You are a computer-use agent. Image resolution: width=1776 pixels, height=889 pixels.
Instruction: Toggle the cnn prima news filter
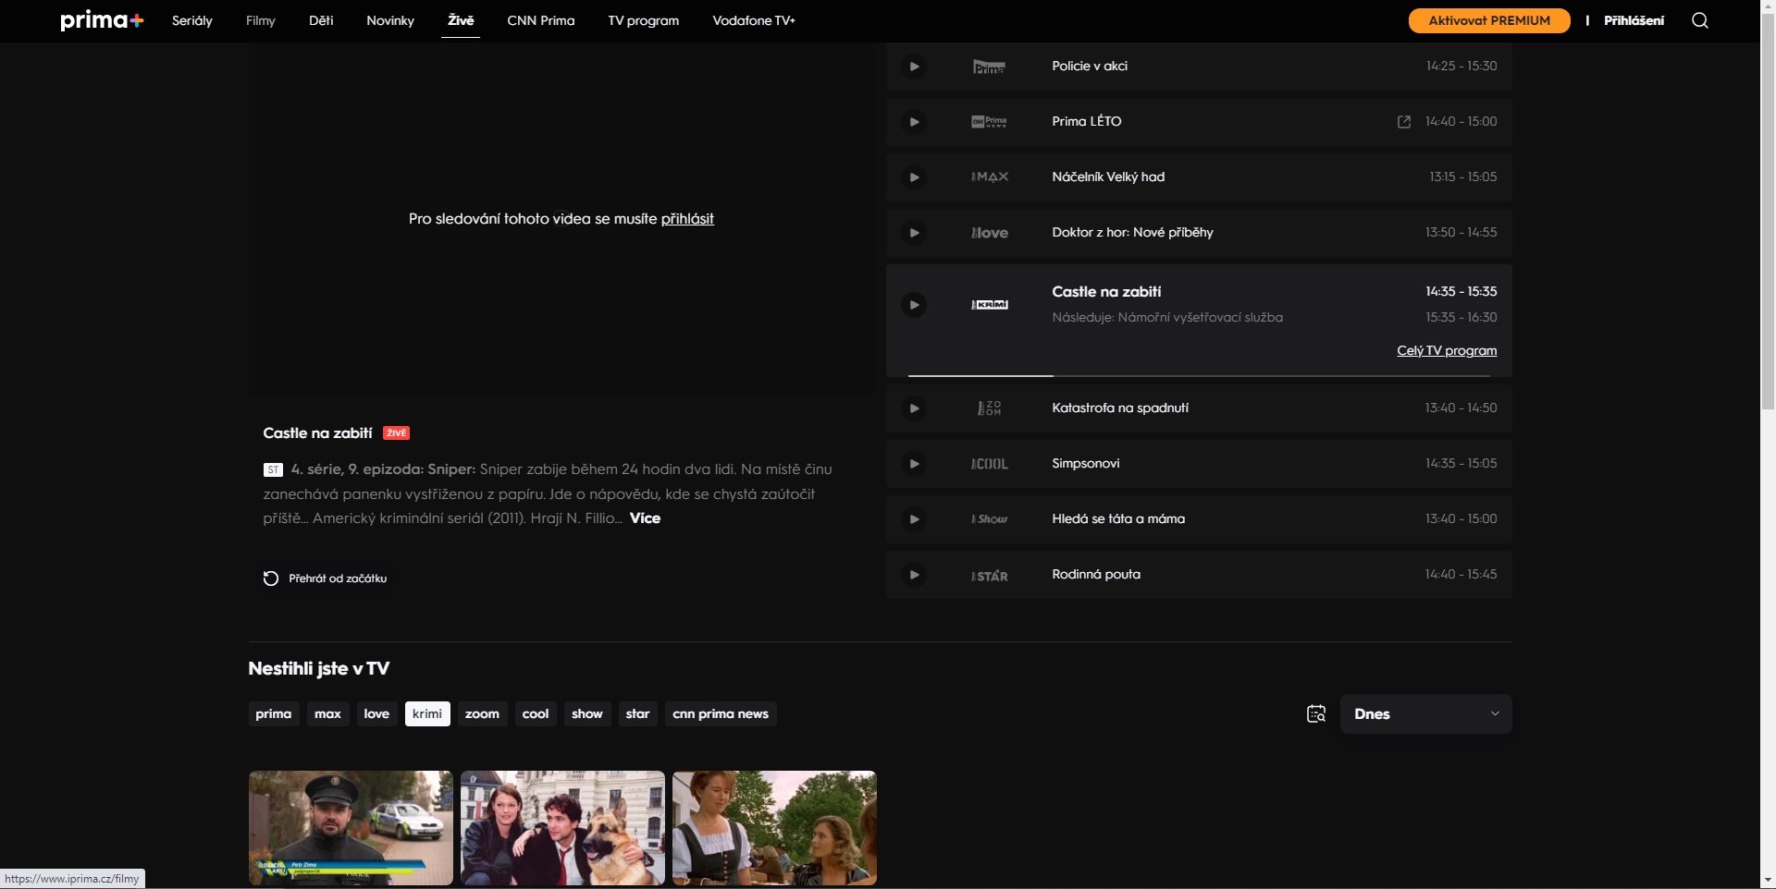click(721, 713)
